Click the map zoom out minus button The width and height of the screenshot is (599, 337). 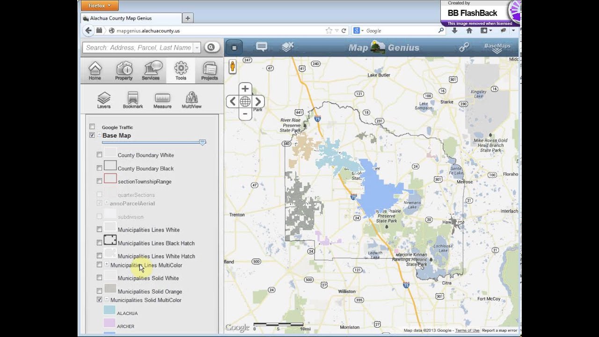click(x=245, y=114)
